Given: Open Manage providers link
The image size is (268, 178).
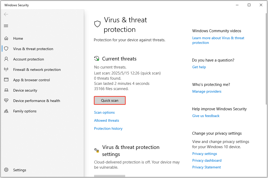Looking at the screenshot, I should (x=207, y=91).
